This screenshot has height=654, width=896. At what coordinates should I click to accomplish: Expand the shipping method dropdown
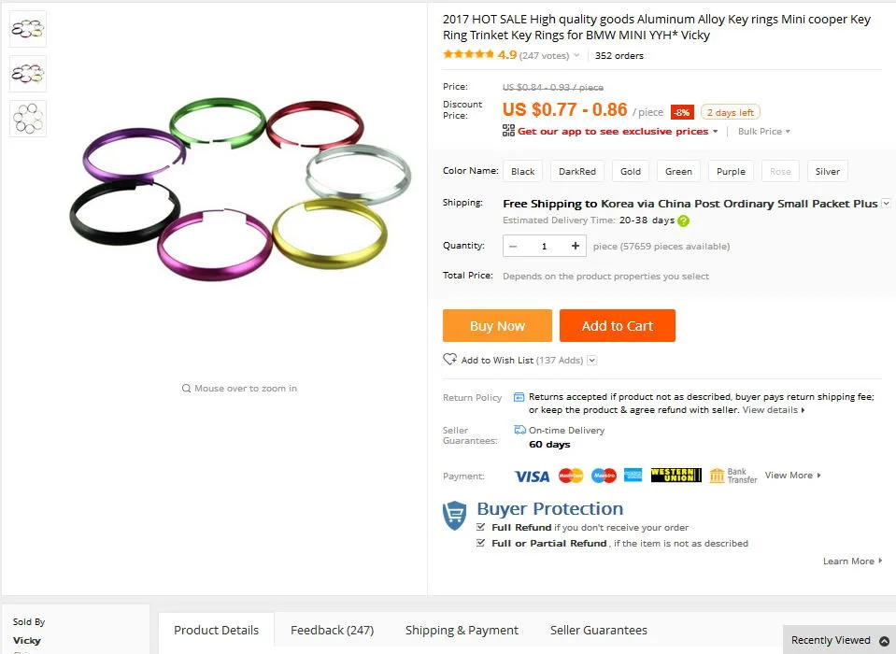click(x=886, y=203)
